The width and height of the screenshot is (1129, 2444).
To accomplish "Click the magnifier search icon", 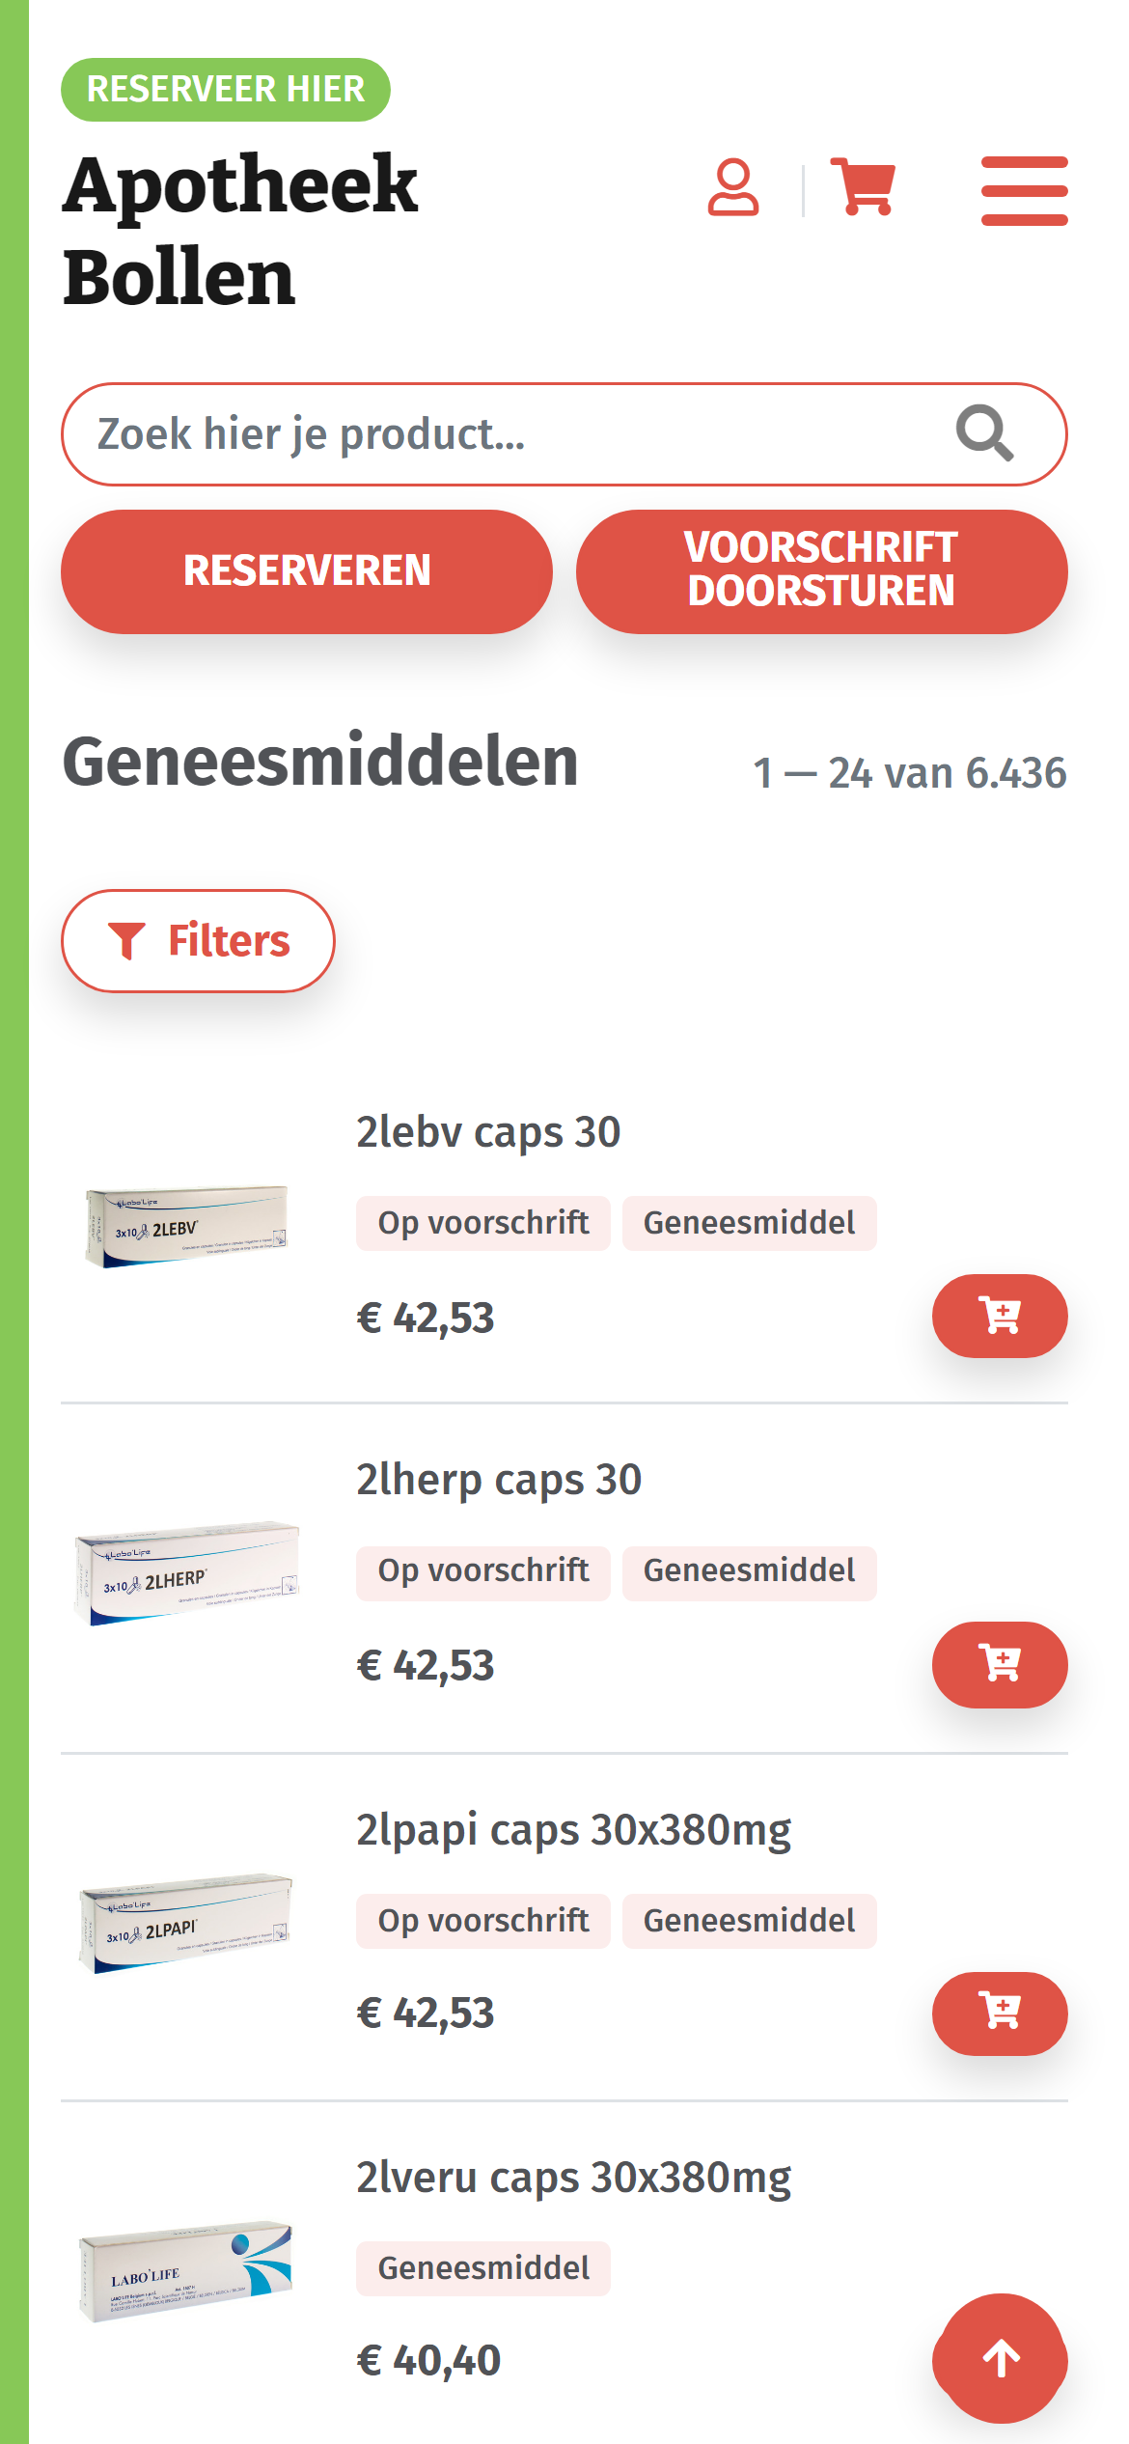I will click(x=984, y=433).
